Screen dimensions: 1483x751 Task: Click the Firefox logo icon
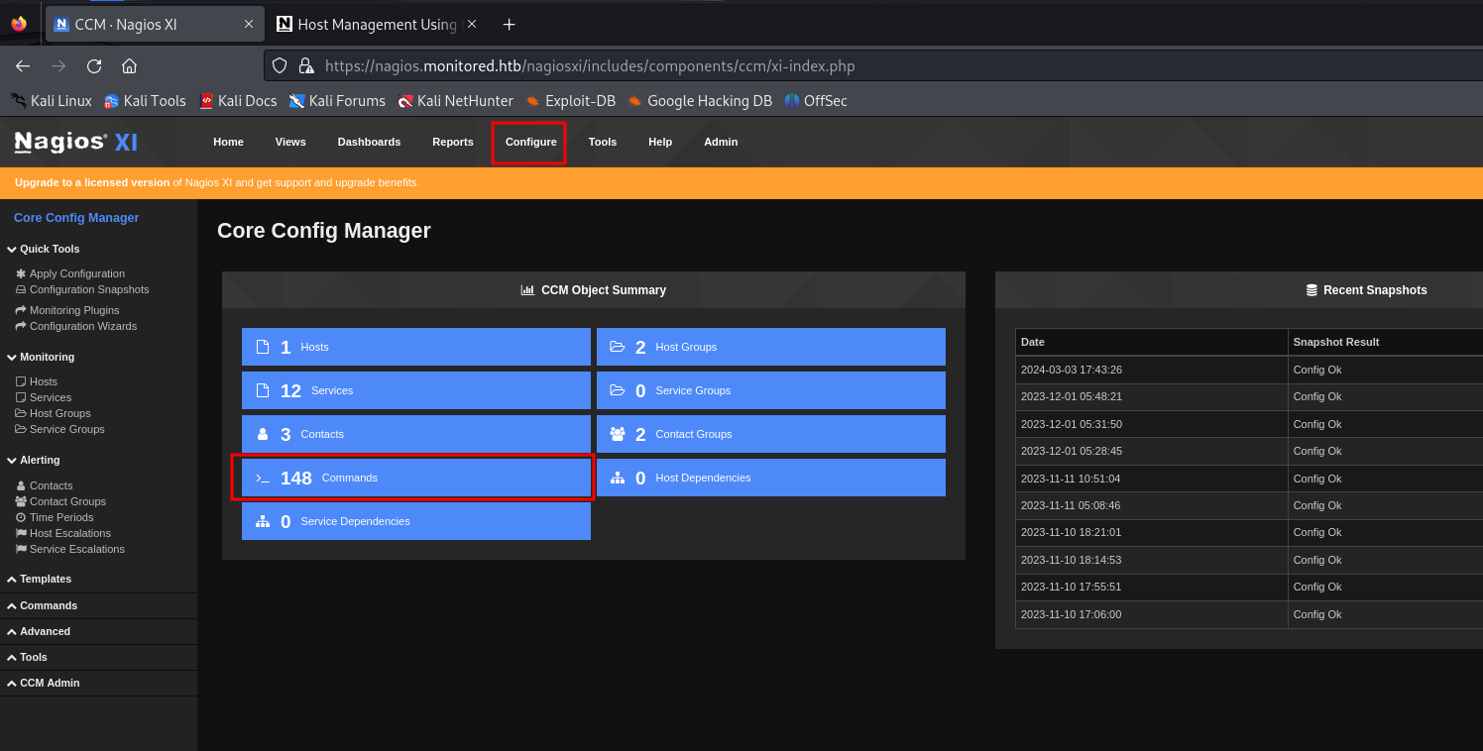[19, 24]
